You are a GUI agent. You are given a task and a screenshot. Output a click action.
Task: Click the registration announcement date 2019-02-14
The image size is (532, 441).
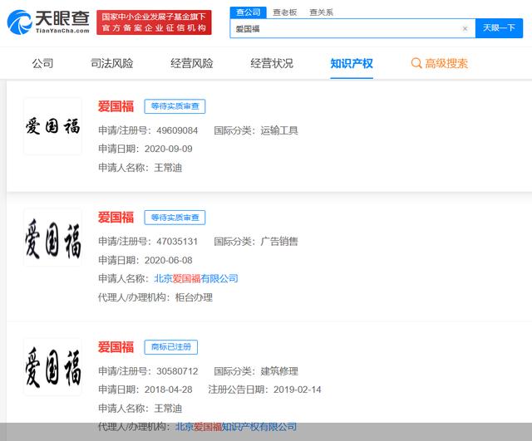point(298,390)
